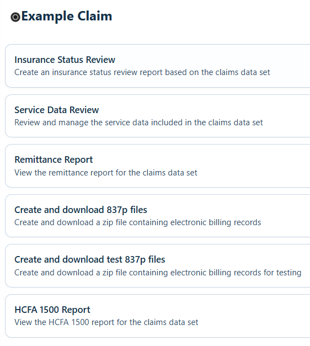The height and width of the screenshot is (346, 310).
Task: Click 'View the HCFA 1500 report' description text
Action: [106, 322]
